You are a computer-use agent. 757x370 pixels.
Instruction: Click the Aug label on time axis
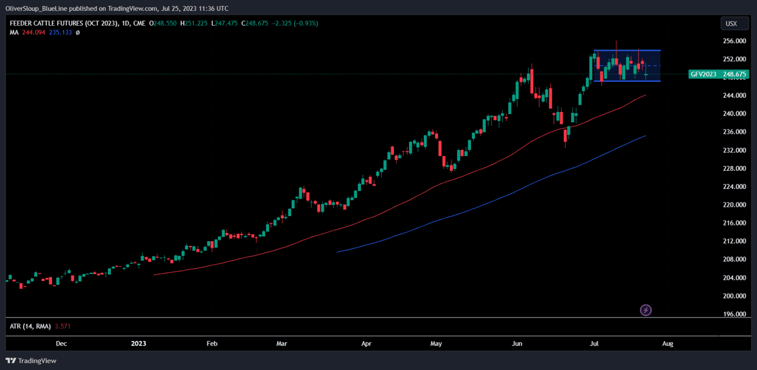[668, 344]
